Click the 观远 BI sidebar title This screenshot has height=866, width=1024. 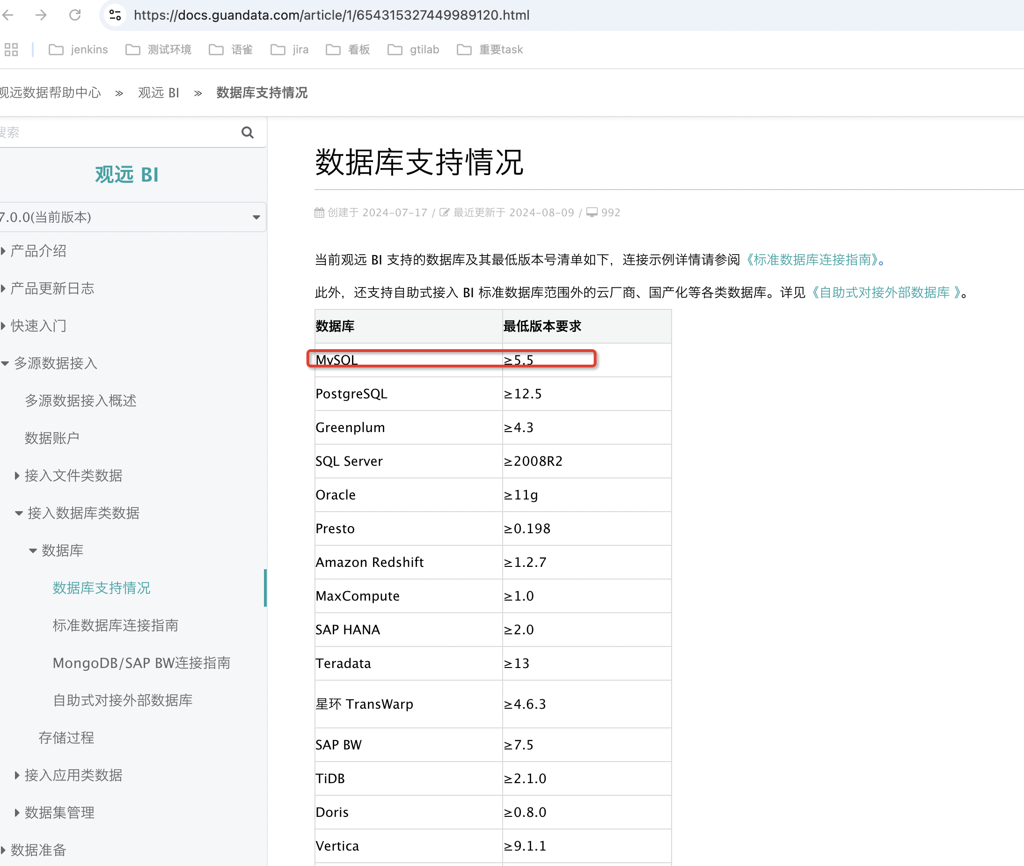click(x=127, y=175)
